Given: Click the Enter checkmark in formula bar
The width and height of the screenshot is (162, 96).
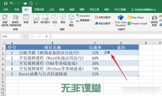Looking at the screenshot, I should coord(39,36).
